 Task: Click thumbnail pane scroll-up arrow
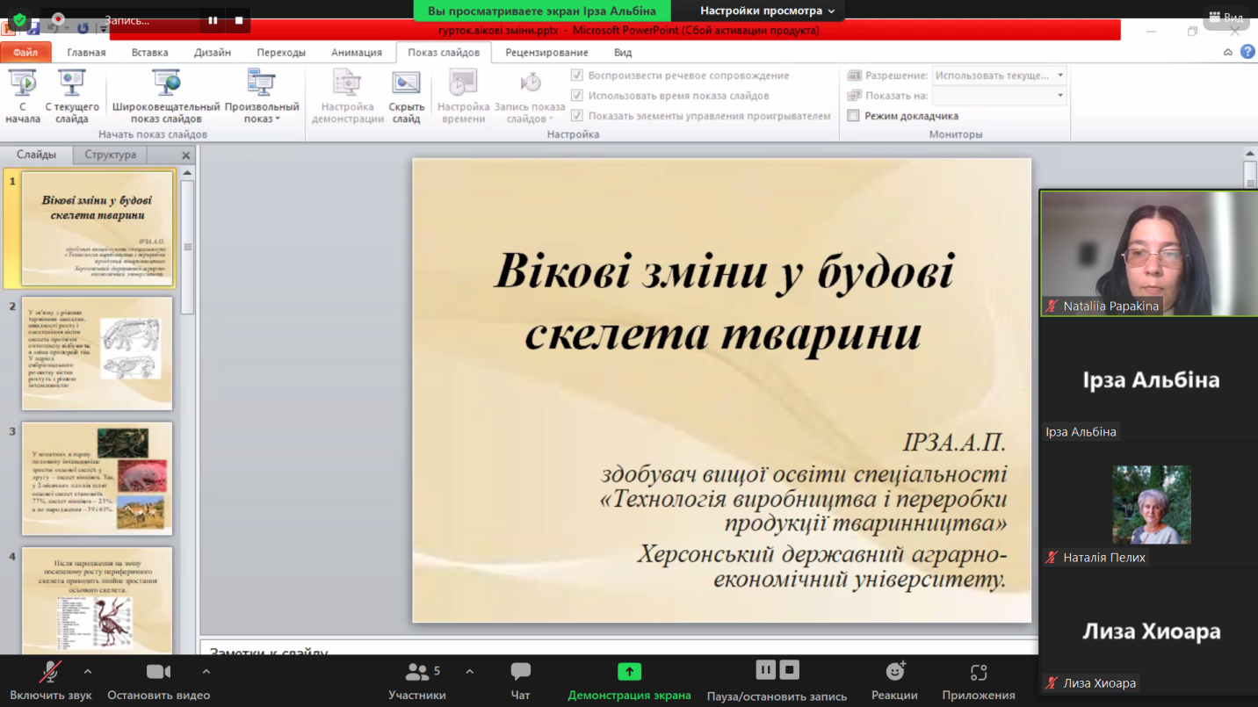pyautogui.click(x=187, y=173)
